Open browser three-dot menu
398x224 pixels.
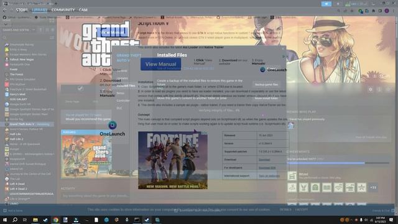click(x=394, y=11)
